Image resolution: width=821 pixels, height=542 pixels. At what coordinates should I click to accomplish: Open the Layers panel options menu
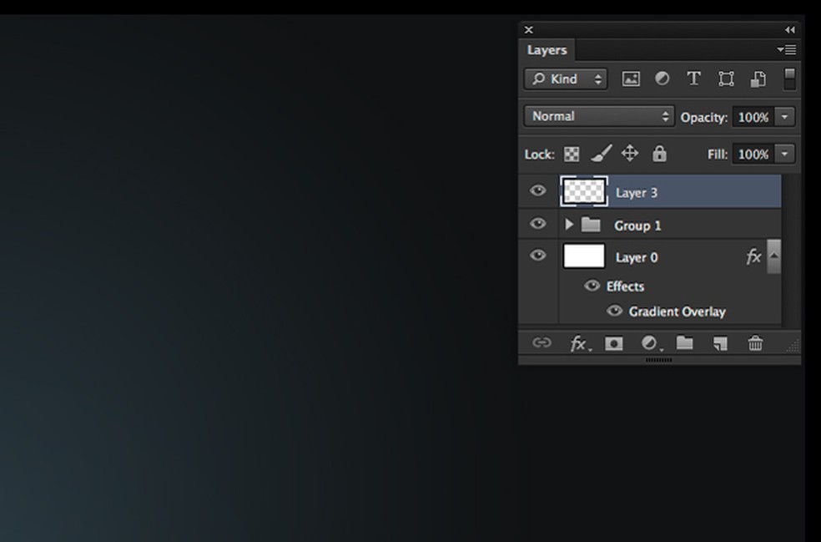(787, 50)
